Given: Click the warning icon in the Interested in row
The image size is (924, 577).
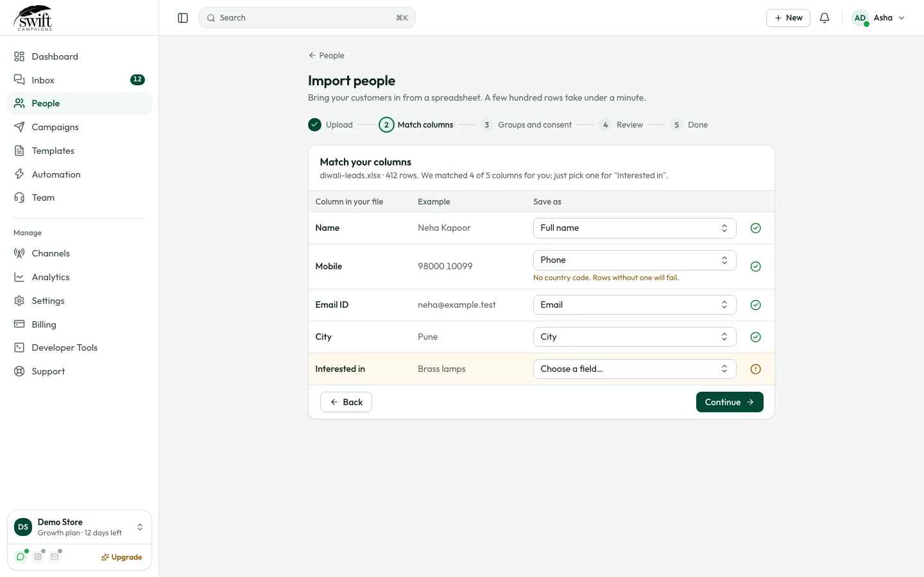Looking at the screenshot, I should click(756, 369).
